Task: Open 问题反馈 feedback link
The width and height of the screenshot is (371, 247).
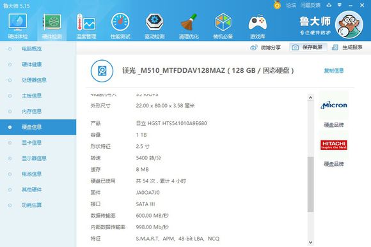Action: (x=310, y=5)
